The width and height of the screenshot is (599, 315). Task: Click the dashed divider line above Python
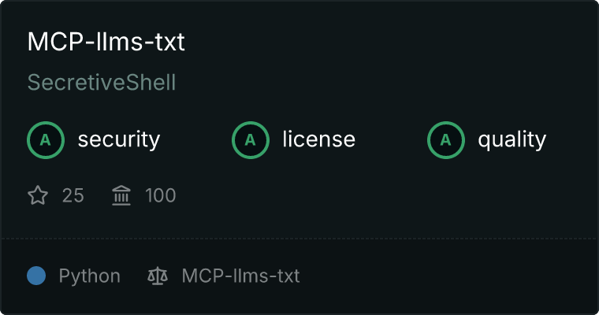point(299,239)
